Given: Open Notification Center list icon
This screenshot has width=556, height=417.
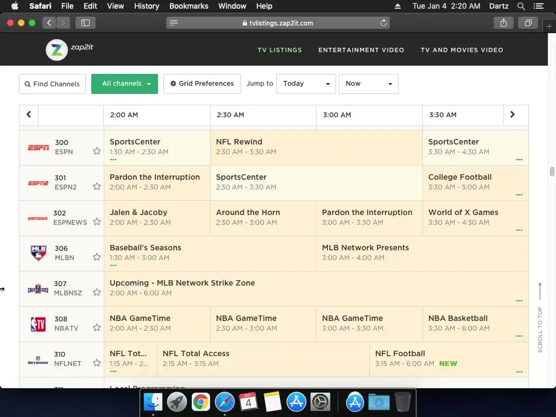Looking at the screenshot, I should click(x=538, y=6).
